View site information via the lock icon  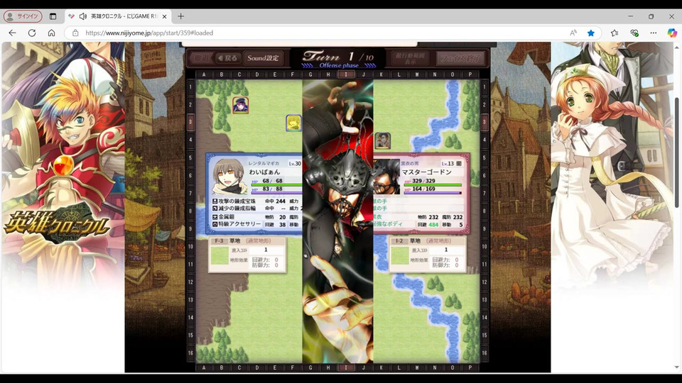pyautogui.click(x=75, y=33)
